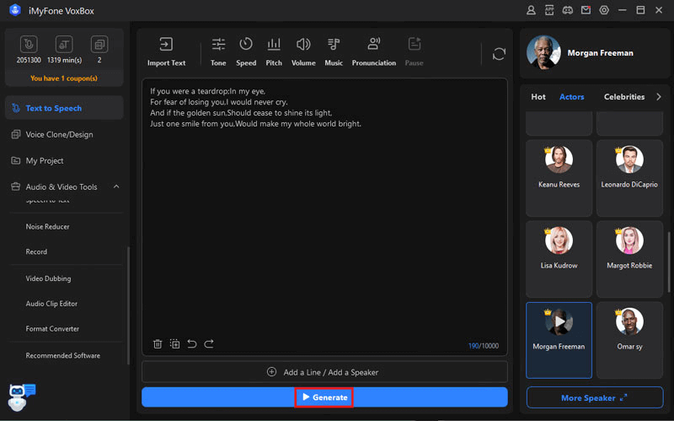Open Text to Speech section
The width and height of the screenshot is (674, 421).
coord(64,108)
